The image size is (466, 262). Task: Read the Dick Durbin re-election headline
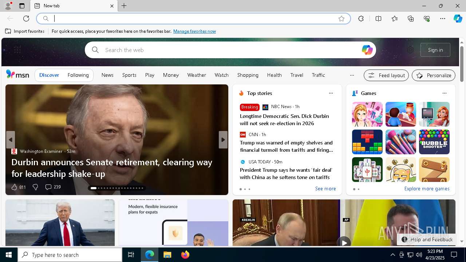284,120
